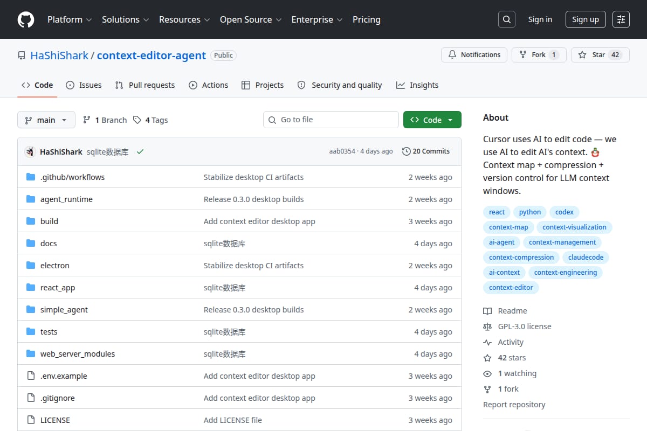Click the agent_runtime folder icon

click(x=31, y=199)
